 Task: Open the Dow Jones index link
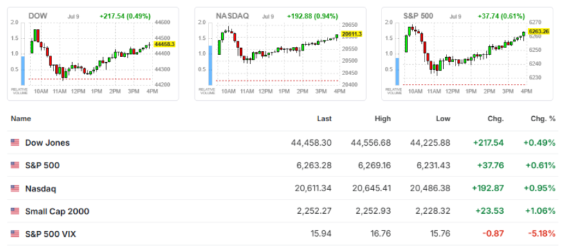[47, 142]
